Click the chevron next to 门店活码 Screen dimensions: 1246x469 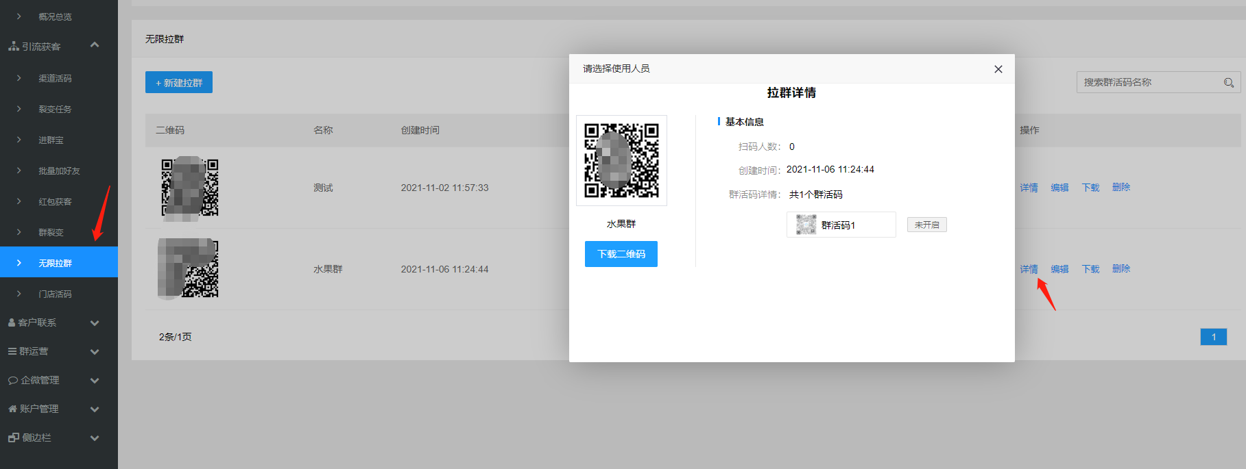(19, 294)
